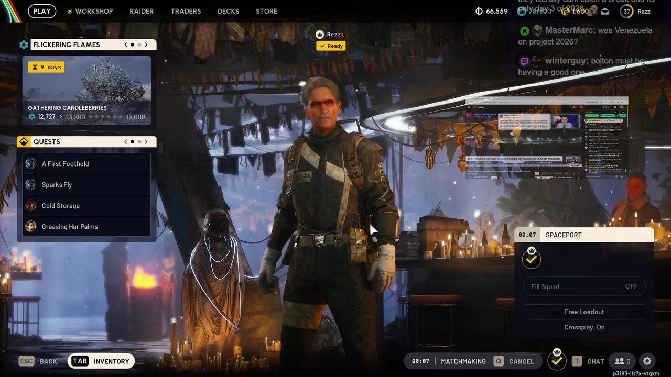
Task: Click the SPACEPORT map title
Action: coord(564,235)
